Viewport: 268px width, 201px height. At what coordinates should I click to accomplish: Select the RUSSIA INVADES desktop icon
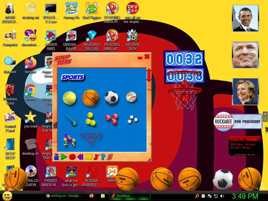92,176
